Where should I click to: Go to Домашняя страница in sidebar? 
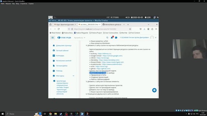tap(64, 45)
